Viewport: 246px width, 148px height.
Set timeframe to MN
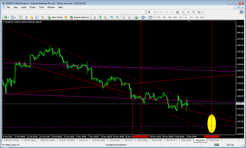pyautogui.click(x=202, y=17)
